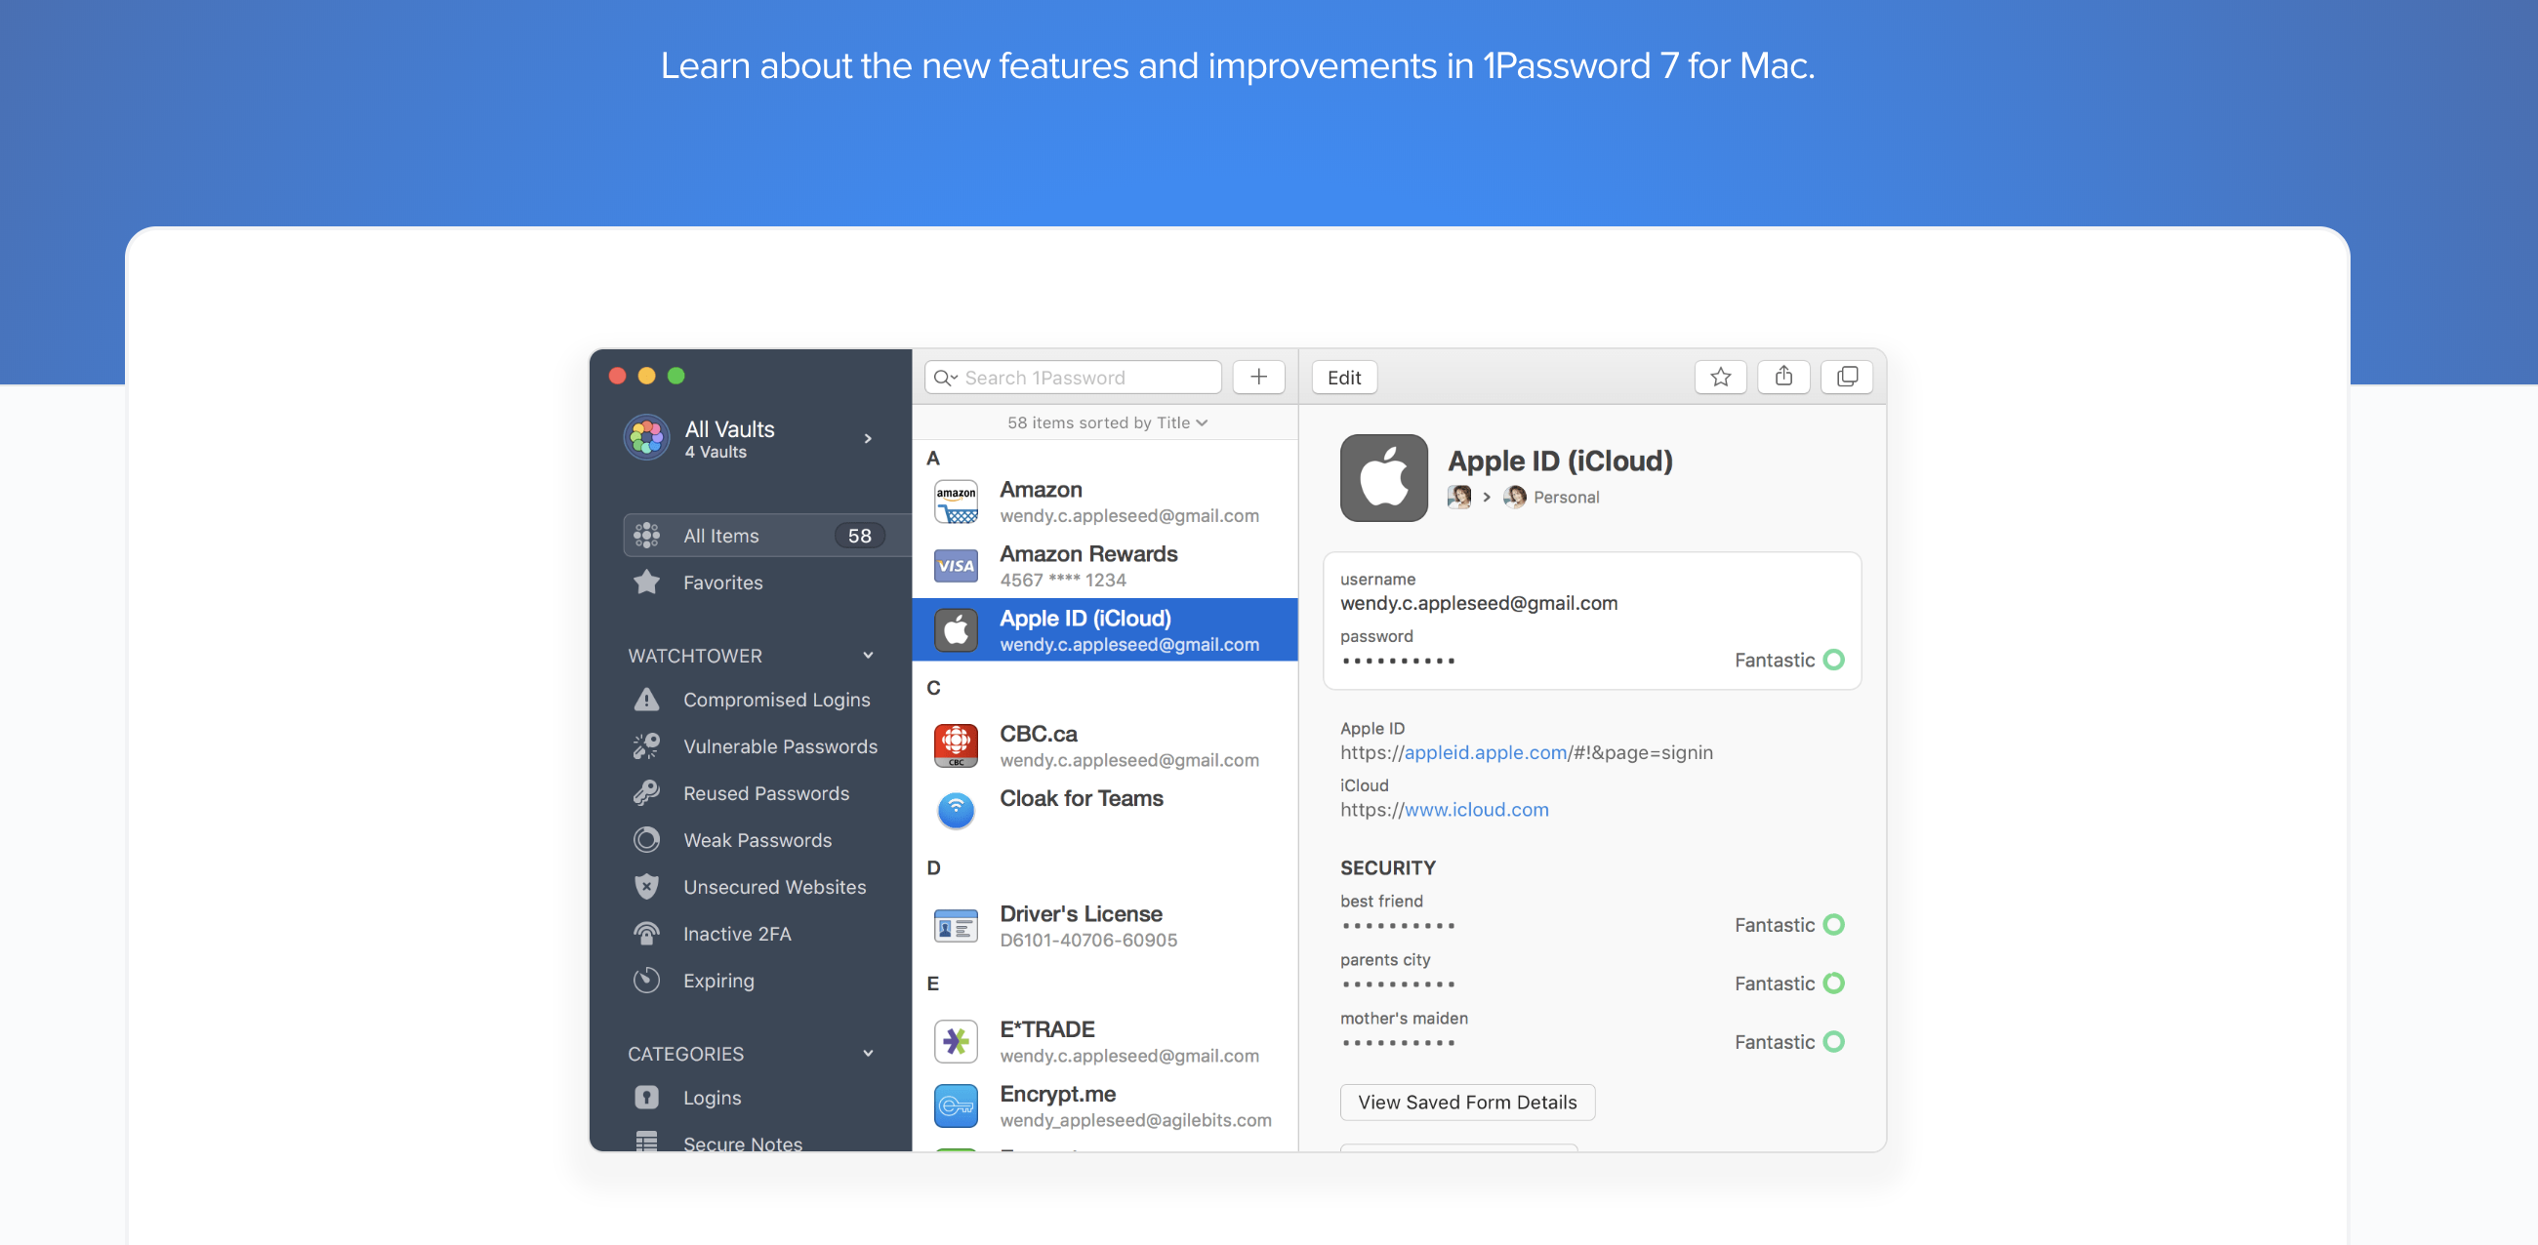
Task: Click the username wendy.c.appleseed@gmail.com value
Action: coord(1478,603)
